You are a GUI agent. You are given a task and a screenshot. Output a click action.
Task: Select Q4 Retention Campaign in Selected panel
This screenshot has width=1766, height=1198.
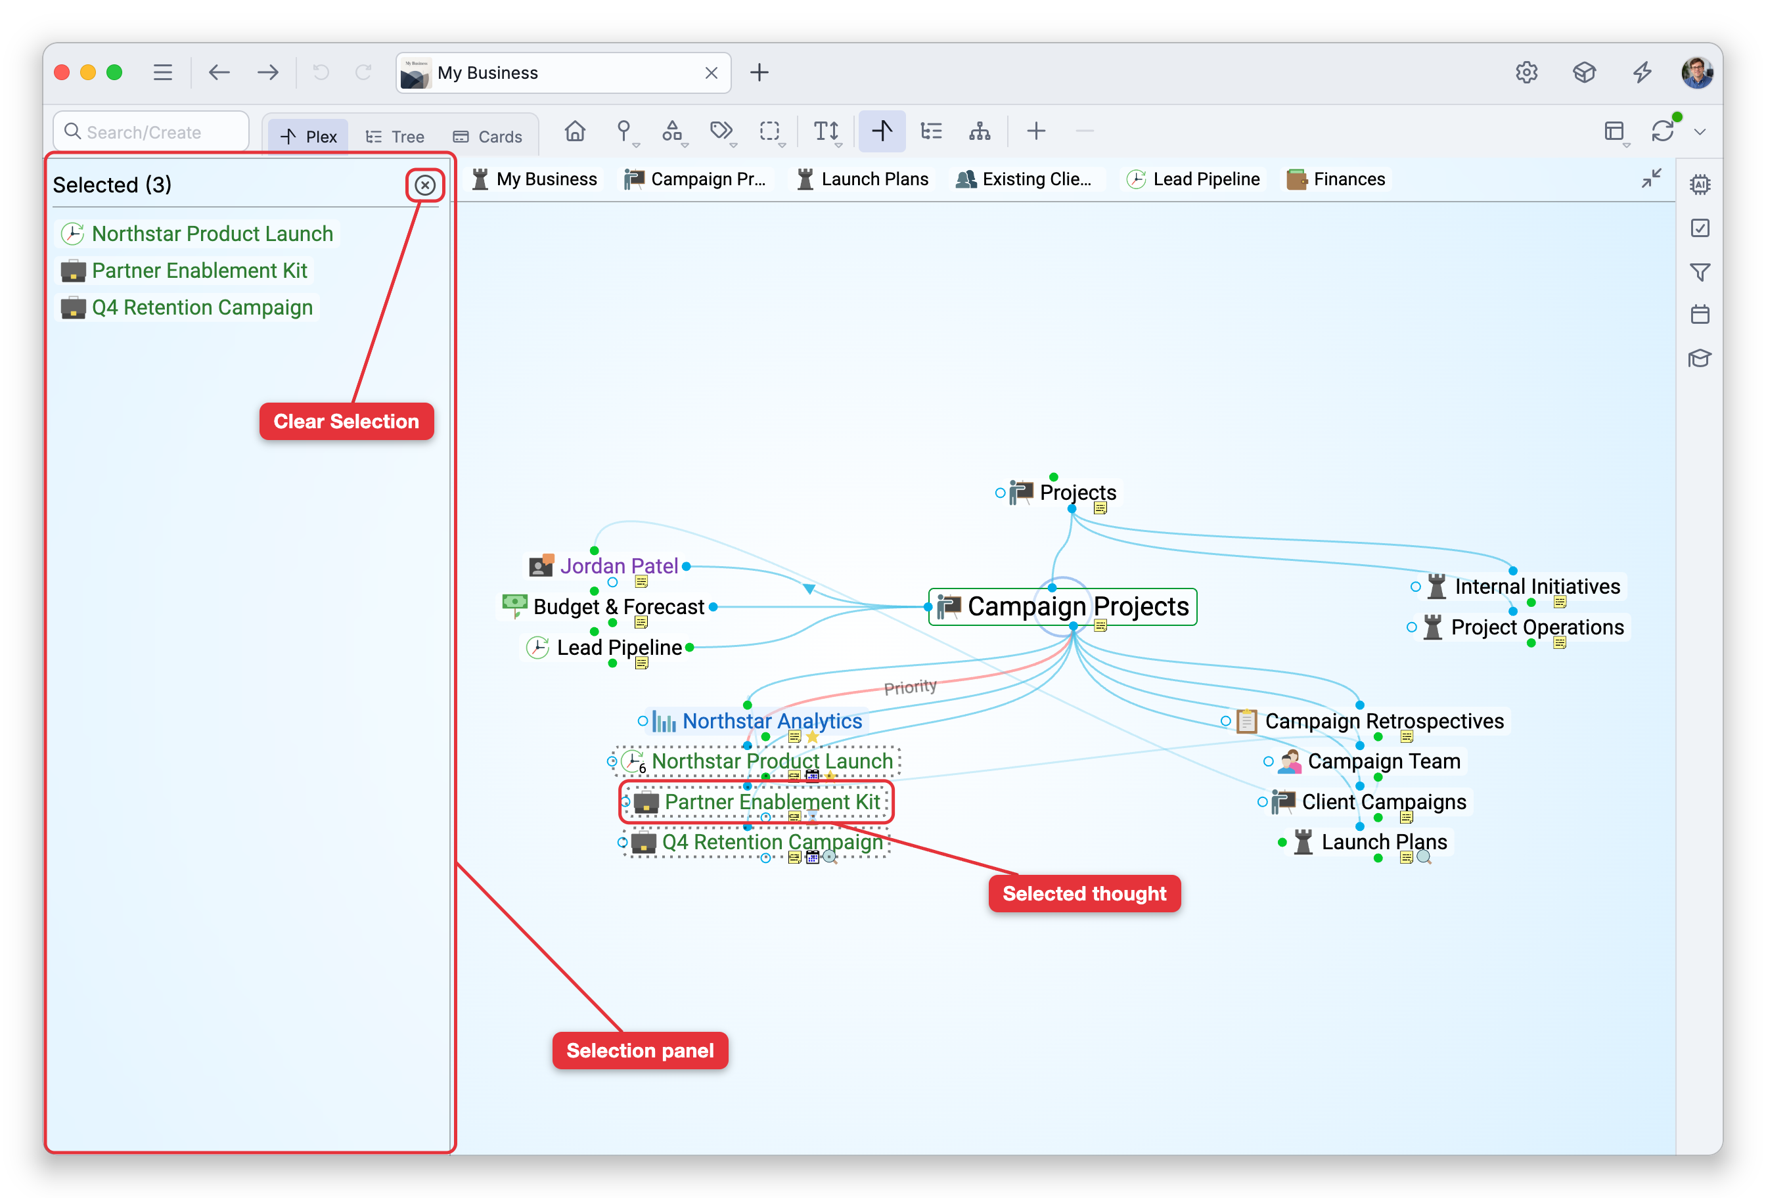click(187, 307)
